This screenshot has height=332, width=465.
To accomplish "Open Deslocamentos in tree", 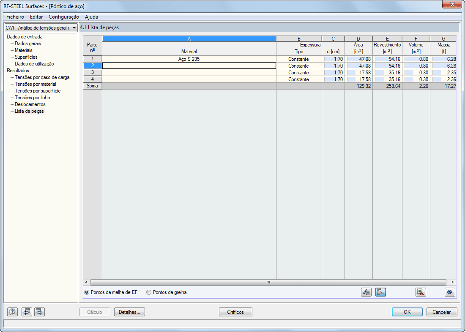I will pos(30,104).
